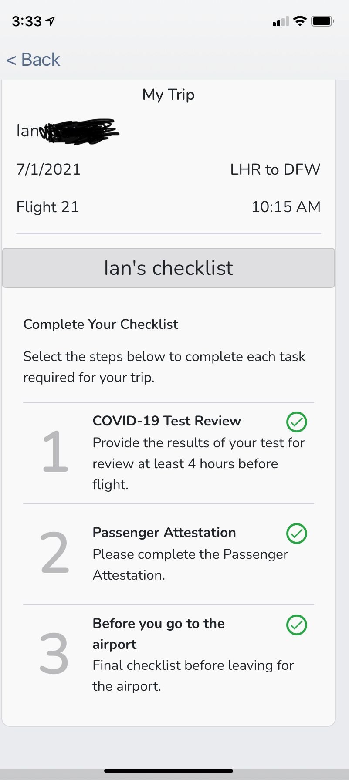This screenshot has height=780, width=349.
Task: Tap the LHR to DFW route text
Action: 275,169
